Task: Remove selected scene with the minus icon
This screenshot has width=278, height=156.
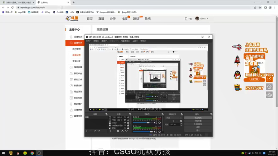Action: [x=91, y=131]
